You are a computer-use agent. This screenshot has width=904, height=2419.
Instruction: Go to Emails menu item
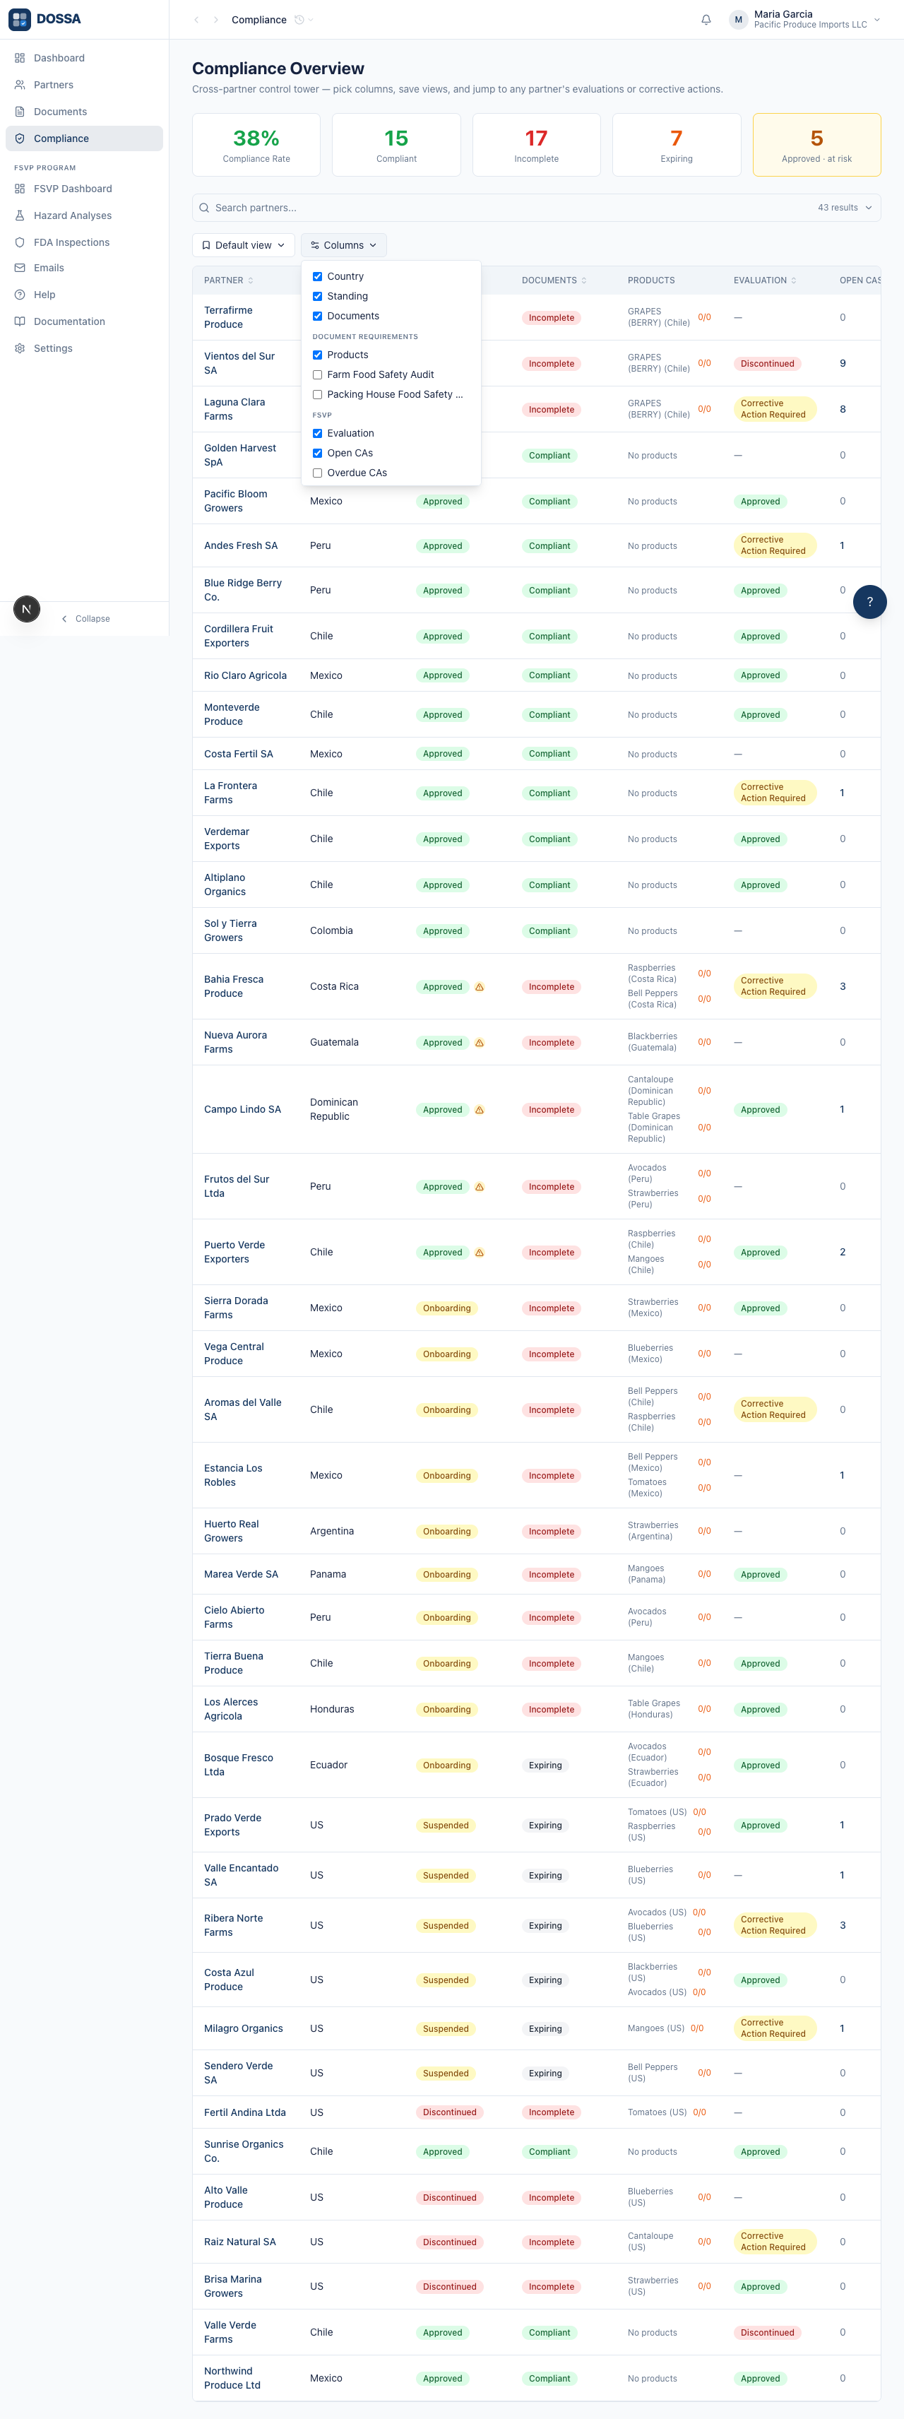tap(85, 268)
